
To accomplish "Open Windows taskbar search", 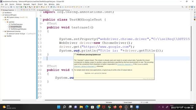I will [64, 107].
